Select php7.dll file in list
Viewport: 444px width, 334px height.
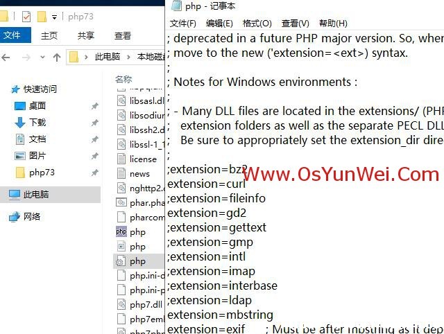[140, 305]
